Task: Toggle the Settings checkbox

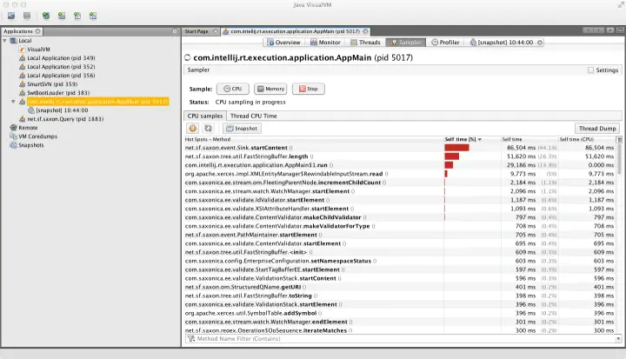Action: pos(590,70)
